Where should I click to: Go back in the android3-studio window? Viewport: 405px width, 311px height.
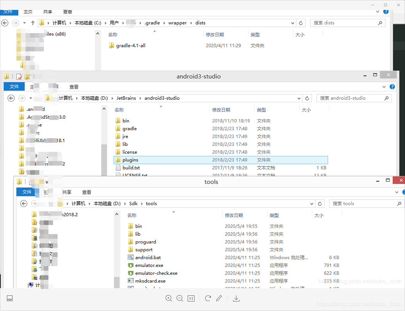11,98
